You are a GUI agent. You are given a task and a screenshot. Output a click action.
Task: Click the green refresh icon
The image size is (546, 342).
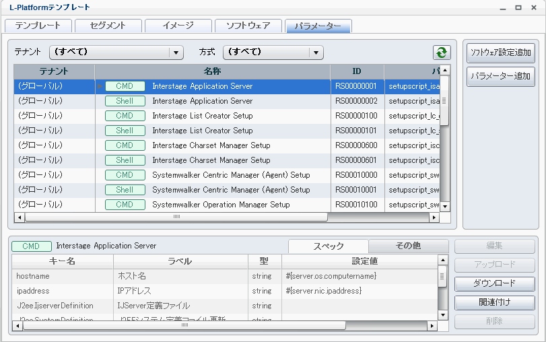(442, 53)
